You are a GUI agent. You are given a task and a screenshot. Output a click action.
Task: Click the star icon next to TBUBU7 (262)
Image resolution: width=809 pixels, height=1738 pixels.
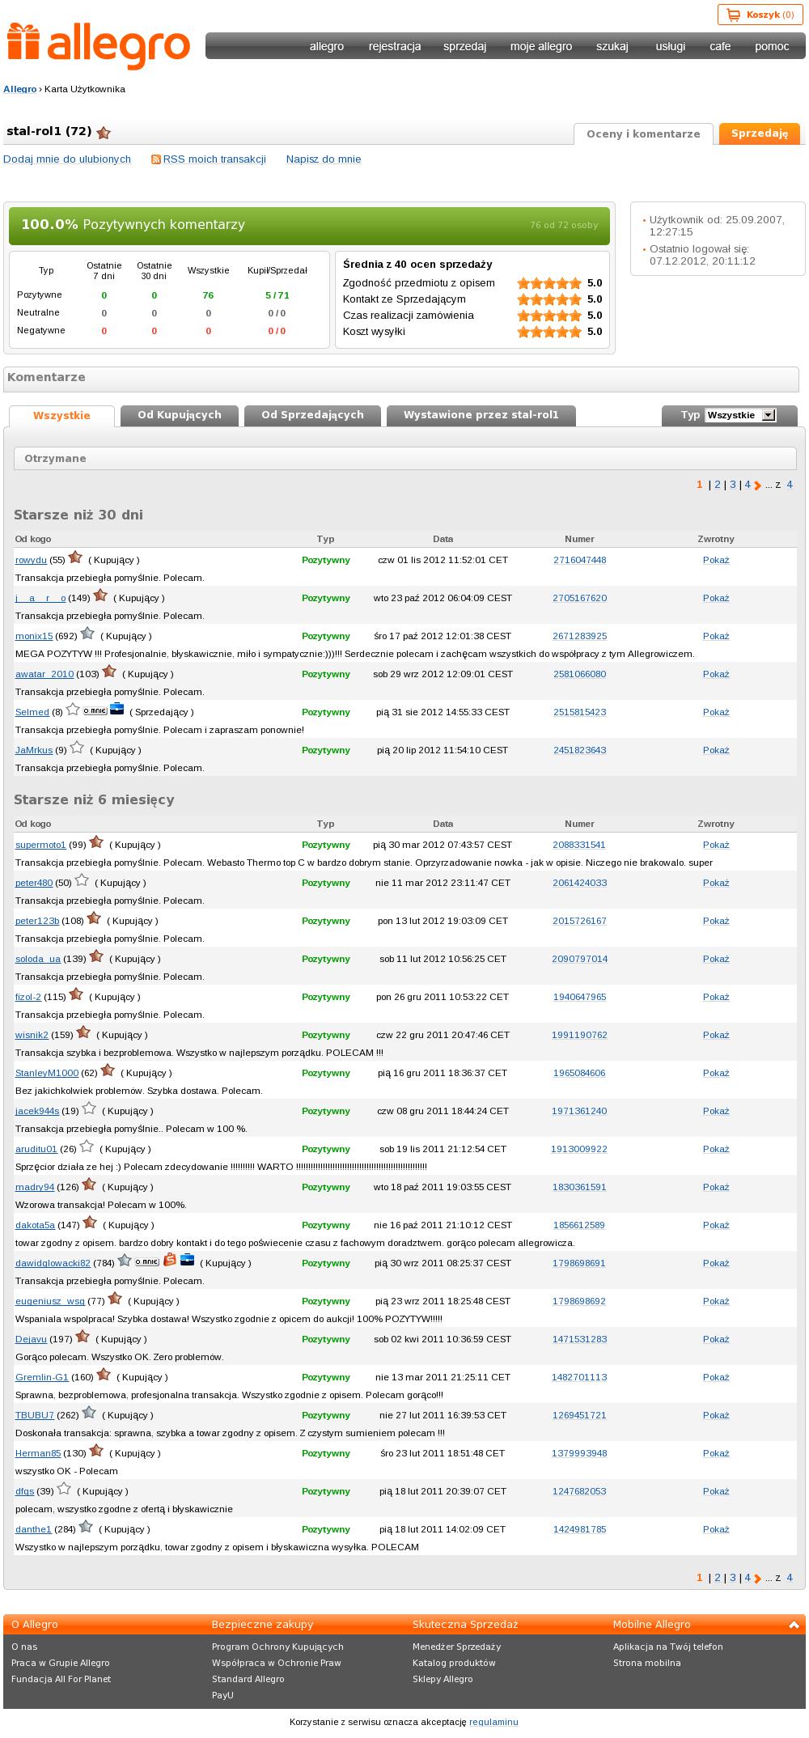[89, 1413]
